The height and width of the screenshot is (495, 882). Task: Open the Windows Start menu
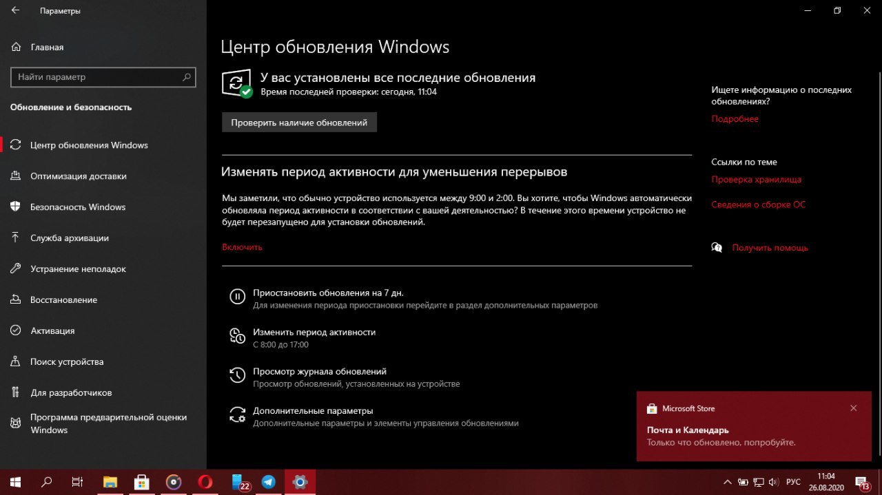pyautogui.click(x=15, y=482)
